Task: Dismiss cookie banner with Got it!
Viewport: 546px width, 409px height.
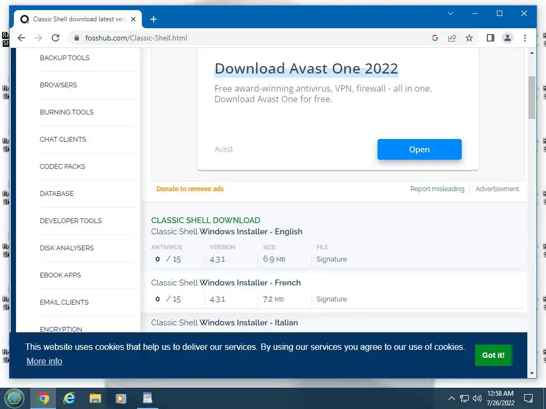Action: [493, 355]
